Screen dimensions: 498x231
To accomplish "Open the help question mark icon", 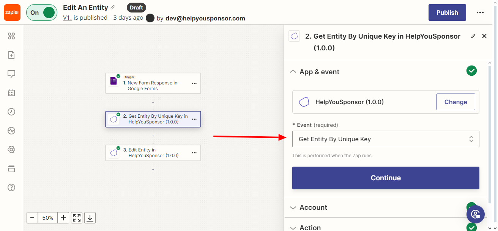I will [x=11, y=187].
